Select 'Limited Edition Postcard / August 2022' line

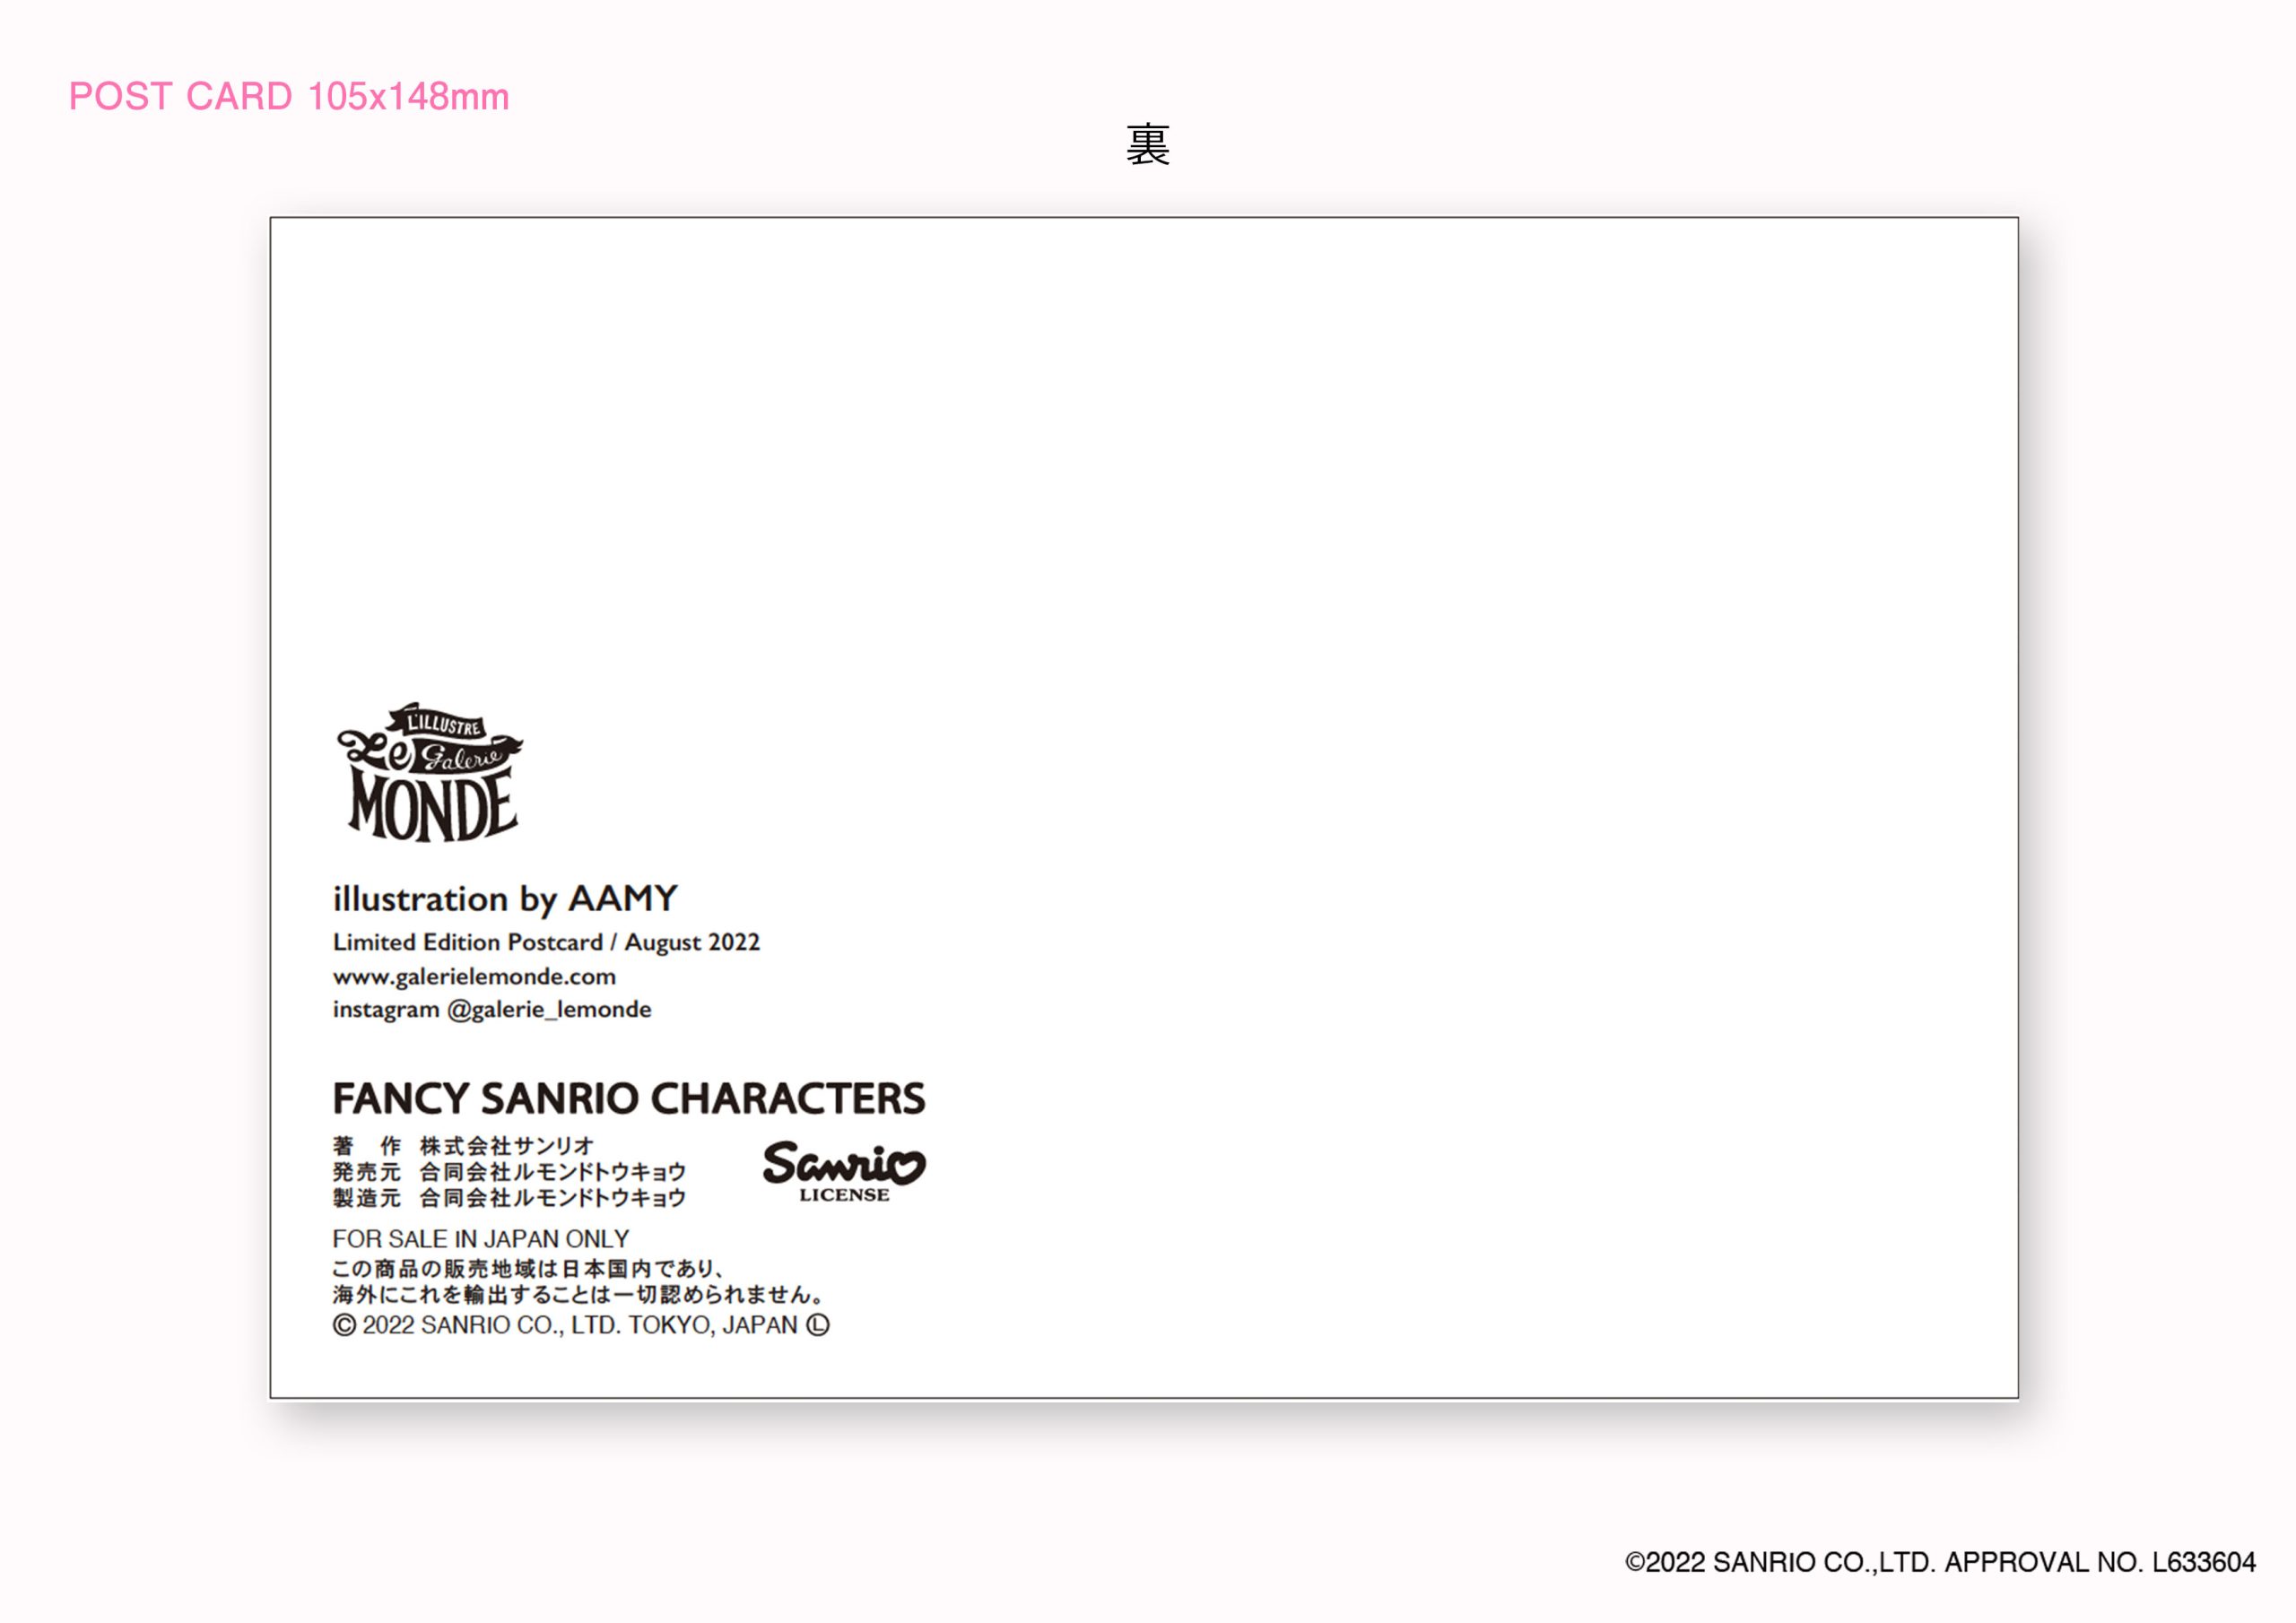(546, 943)
